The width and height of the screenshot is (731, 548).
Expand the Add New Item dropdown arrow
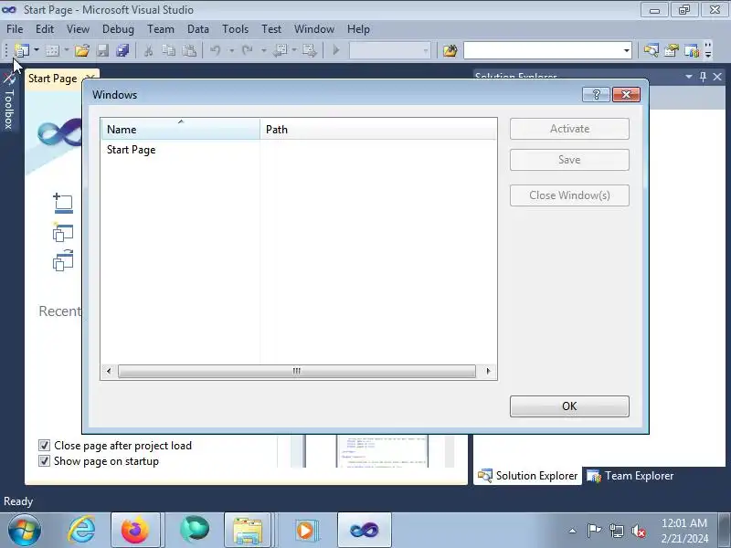pyautogui.click(x=66, y=50)
